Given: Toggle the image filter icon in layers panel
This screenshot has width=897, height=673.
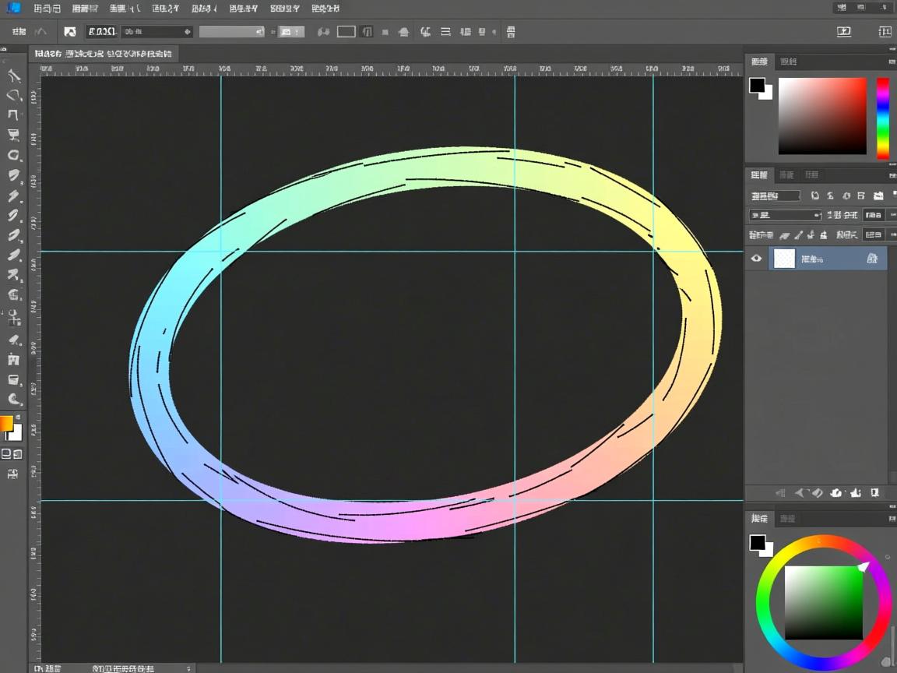Looking at the screenshot, I should tap(815, 196).
